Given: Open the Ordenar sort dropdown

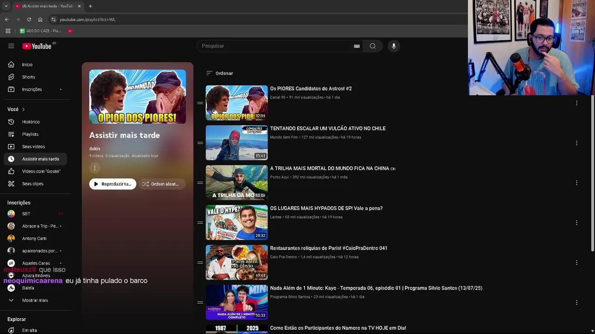Looking at the screenshot, I should pyautogui.click(x=219, y=73).
